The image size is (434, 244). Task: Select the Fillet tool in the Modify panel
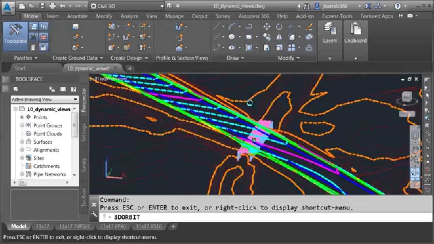(291, 37)
